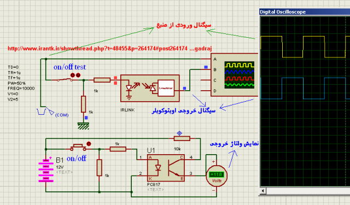Click the FREQ=10000 generator property text

21,89
